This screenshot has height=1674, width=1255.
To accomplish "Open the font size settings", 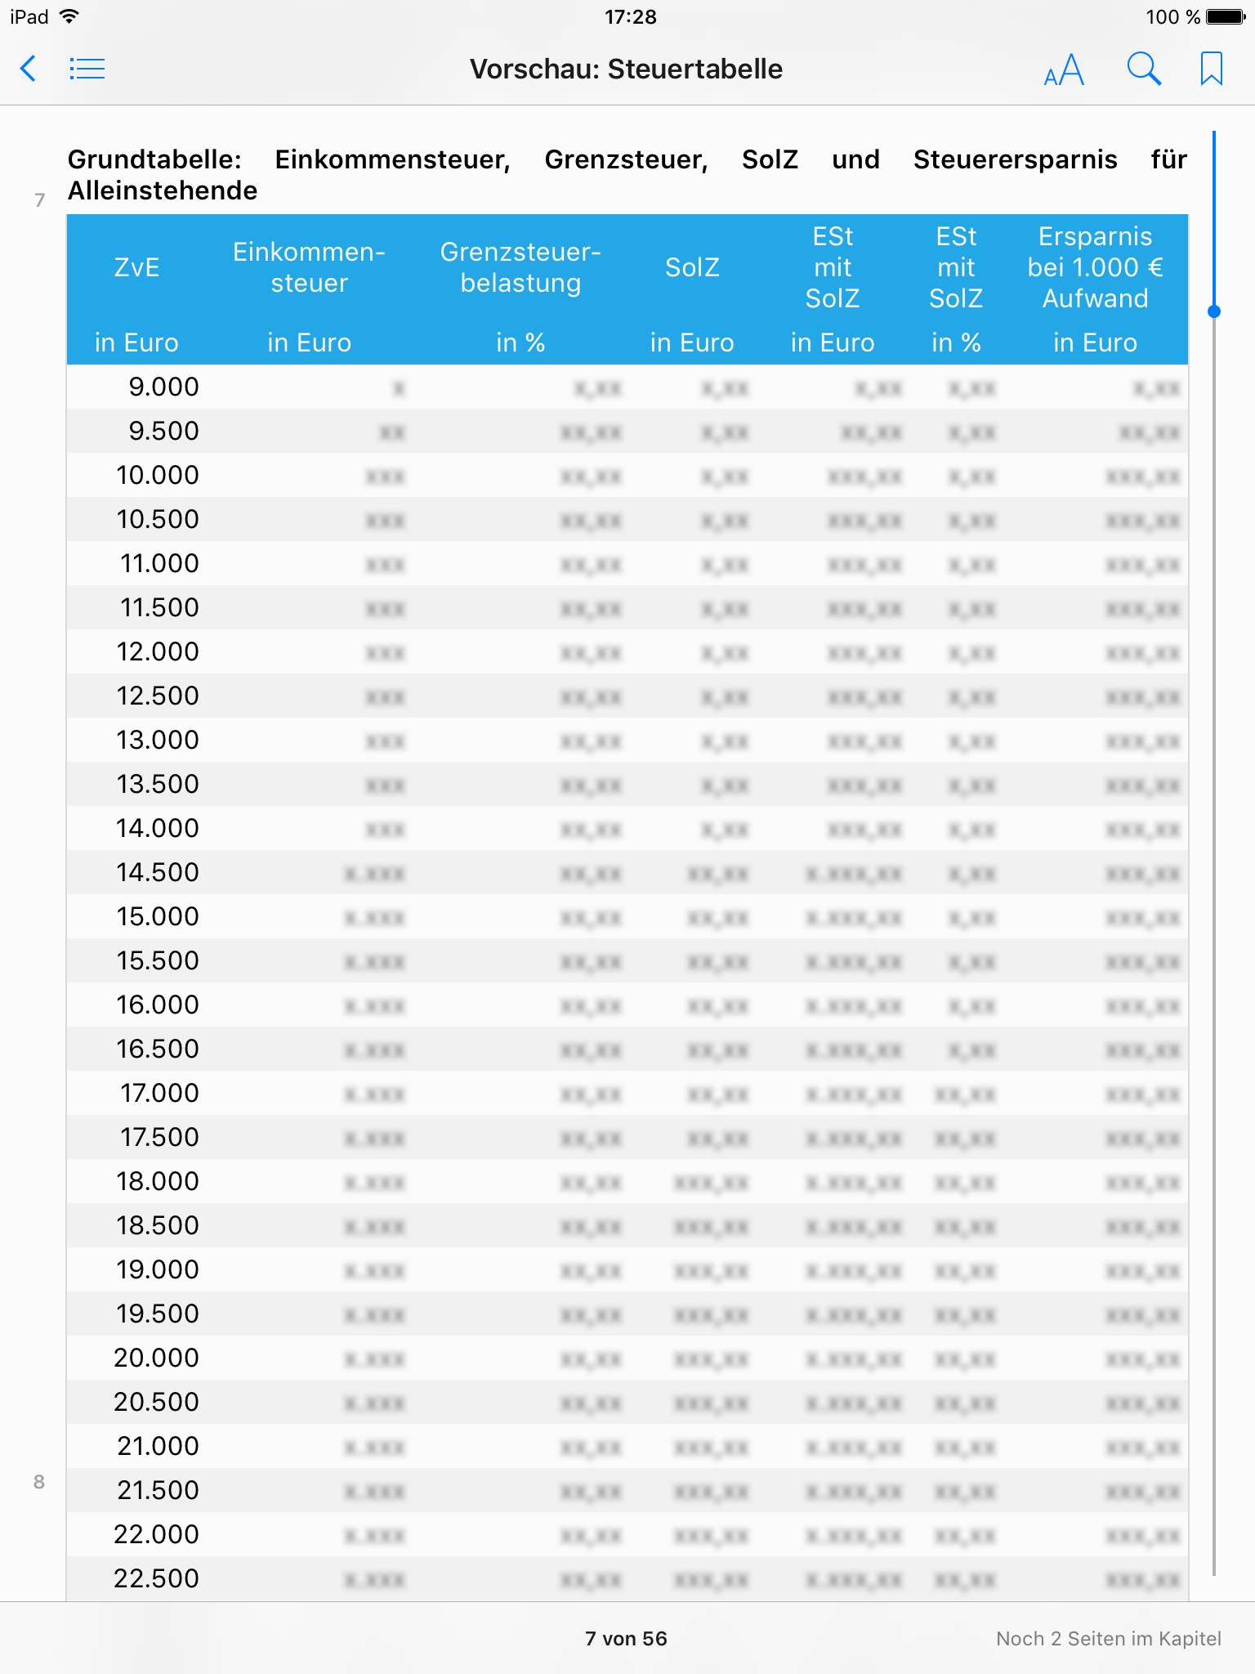I will point(1064,70).
